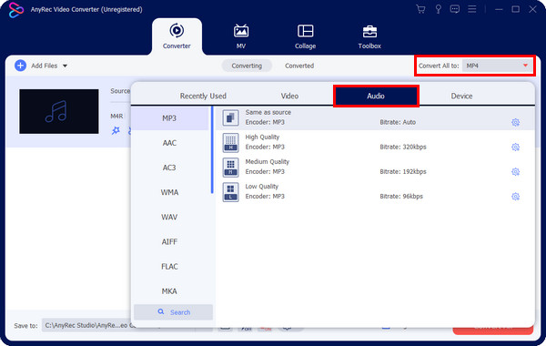Open the Collage section
The image size is (546, 346).
306,36
